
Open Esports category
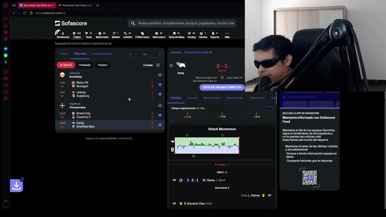[215, 35]
